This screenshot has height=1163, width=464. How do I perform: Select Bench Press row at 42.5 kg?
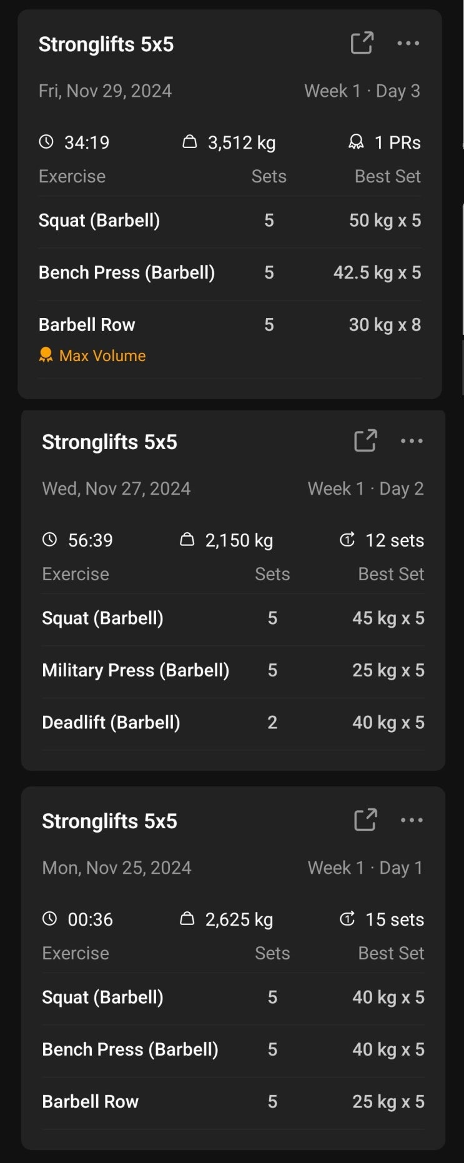point(230,273)
